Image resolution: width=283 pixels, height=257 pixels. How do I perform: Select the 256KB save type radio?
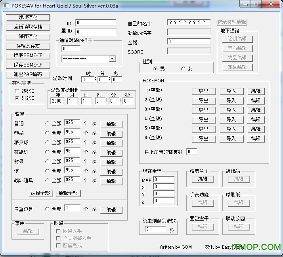pos(17,91)
